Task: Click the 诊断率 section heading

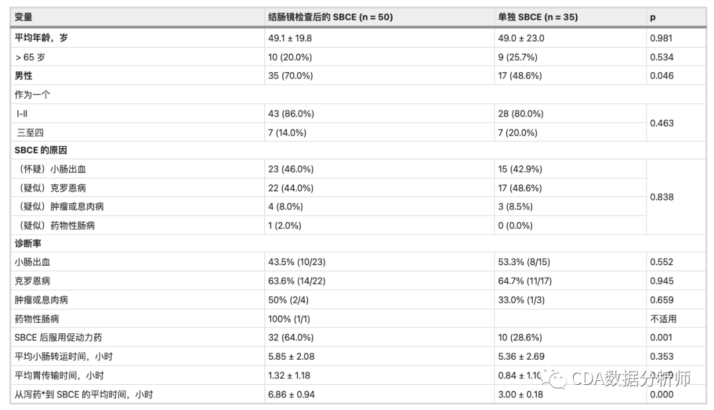Action: 28,244
